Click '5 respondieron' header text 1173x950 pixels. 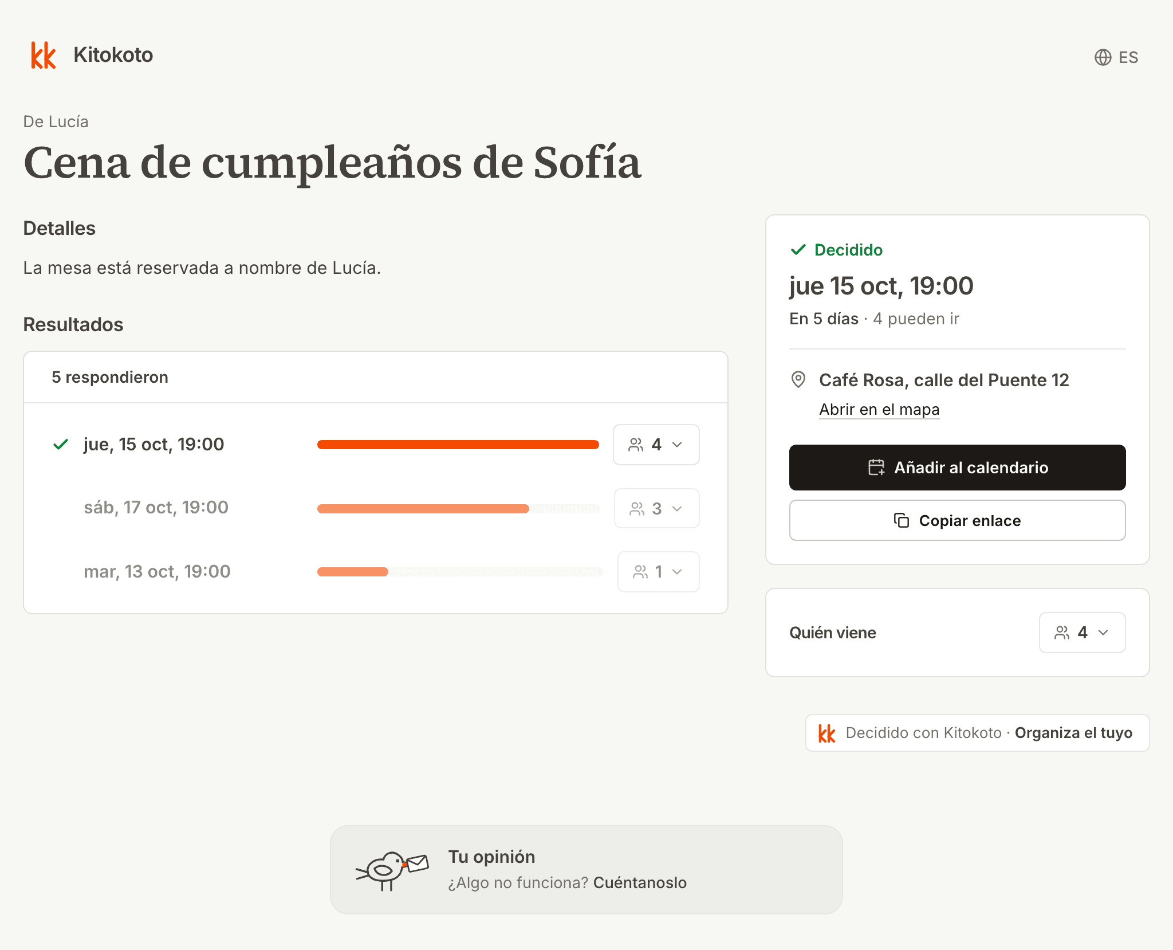110,377
